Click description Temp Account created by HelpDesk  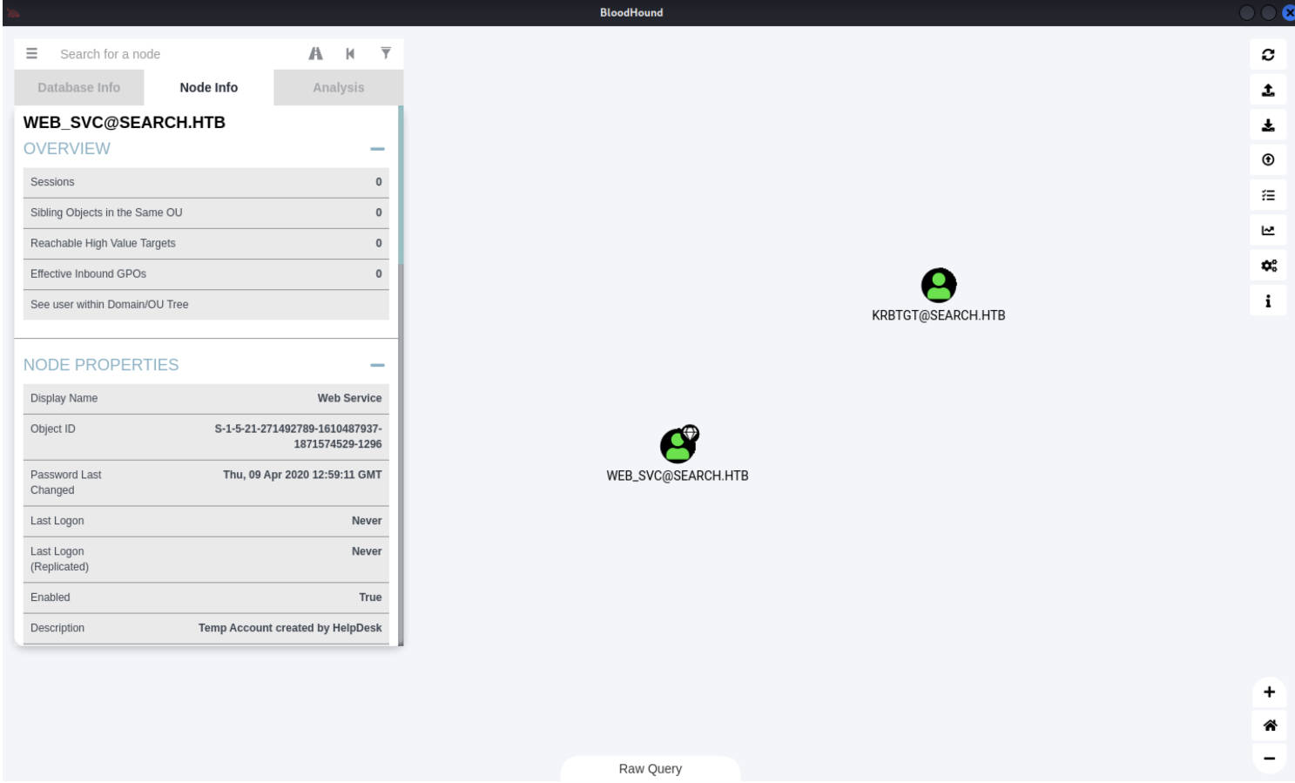point(290,628)
